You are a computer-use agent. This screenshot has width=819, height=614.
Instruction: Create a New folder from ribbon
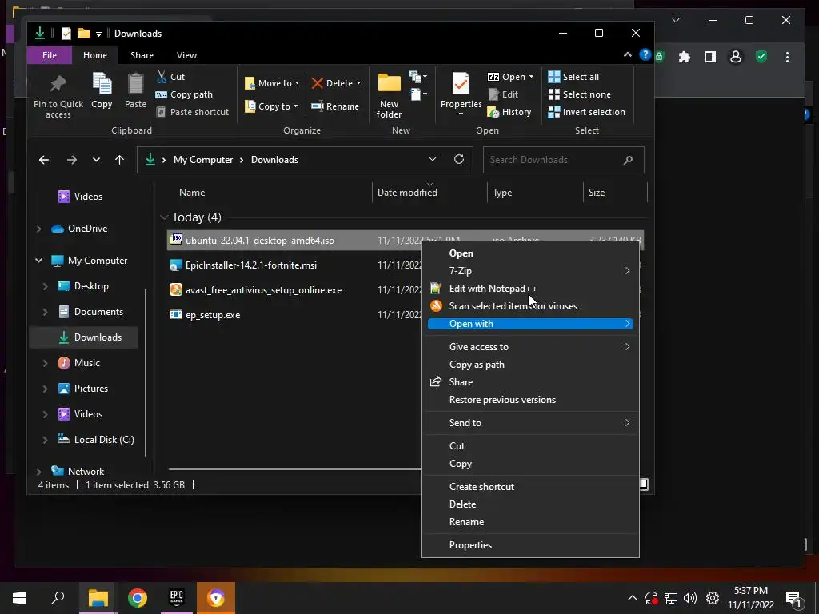click(x=390, y=96)
